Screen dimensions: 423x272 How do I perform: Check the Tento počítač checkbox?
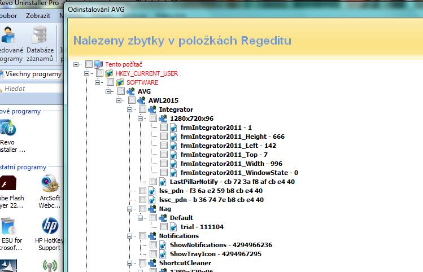click(x=89, y=64)
